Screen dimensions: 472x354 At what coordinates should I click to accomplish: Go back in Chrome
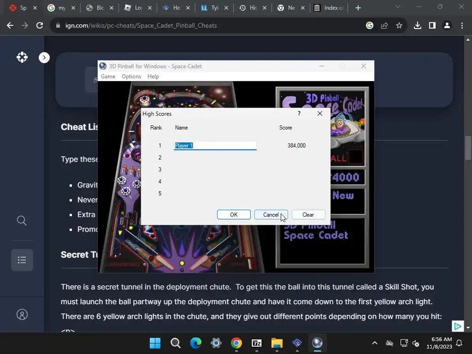pos(10,26)
